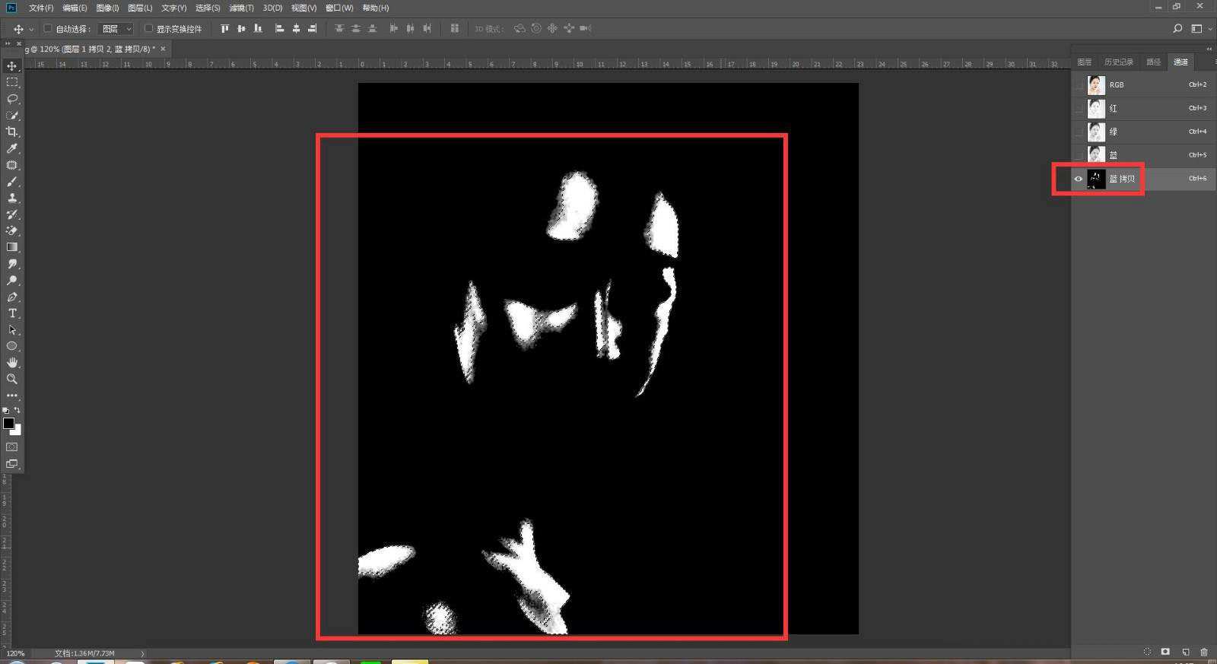Delete current channel with trash icon

(1203, 652)
